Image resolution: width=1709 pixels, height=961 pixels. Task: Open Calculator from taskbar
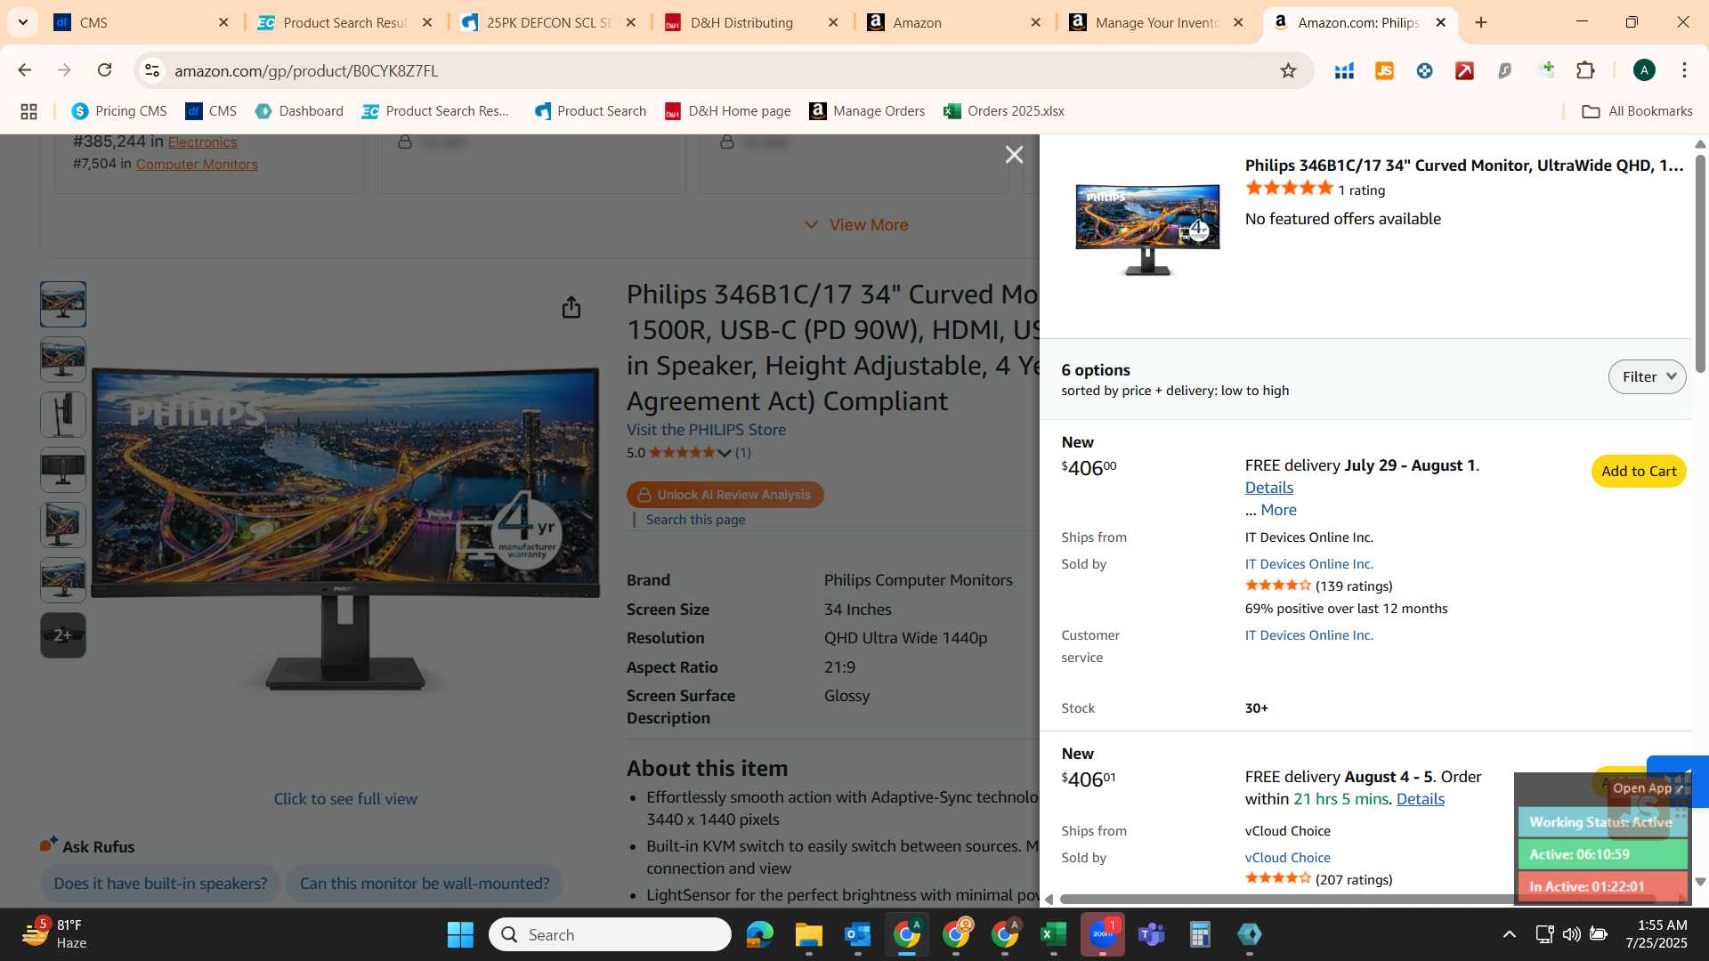tap(1200, 934)
